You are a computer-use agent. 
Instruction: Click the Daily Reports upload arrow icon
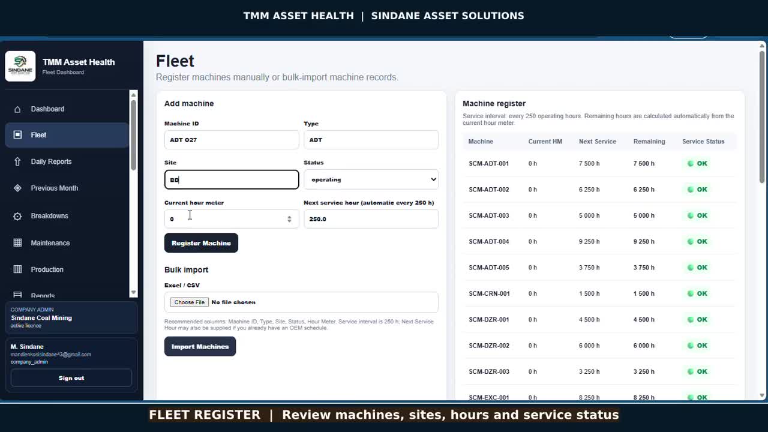[x=17, y=161]
